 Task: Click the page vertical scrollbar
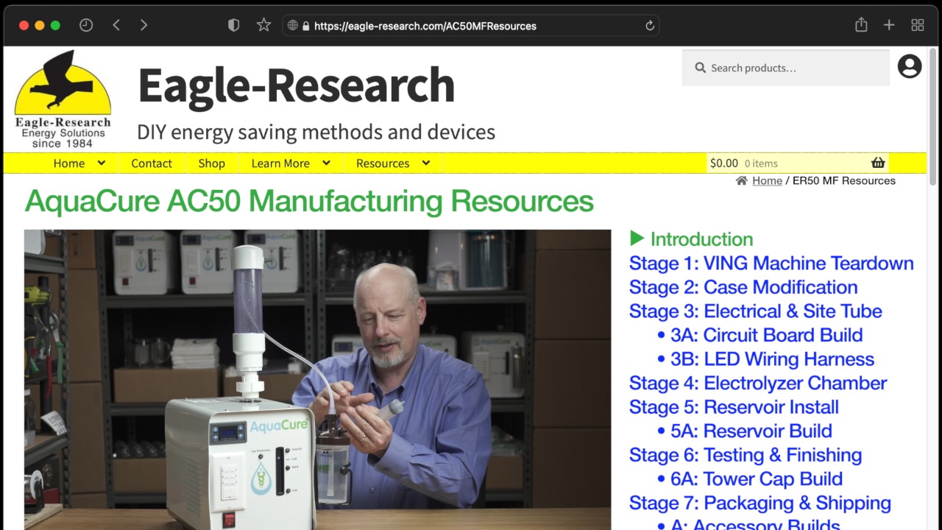[x=933, y=118]
